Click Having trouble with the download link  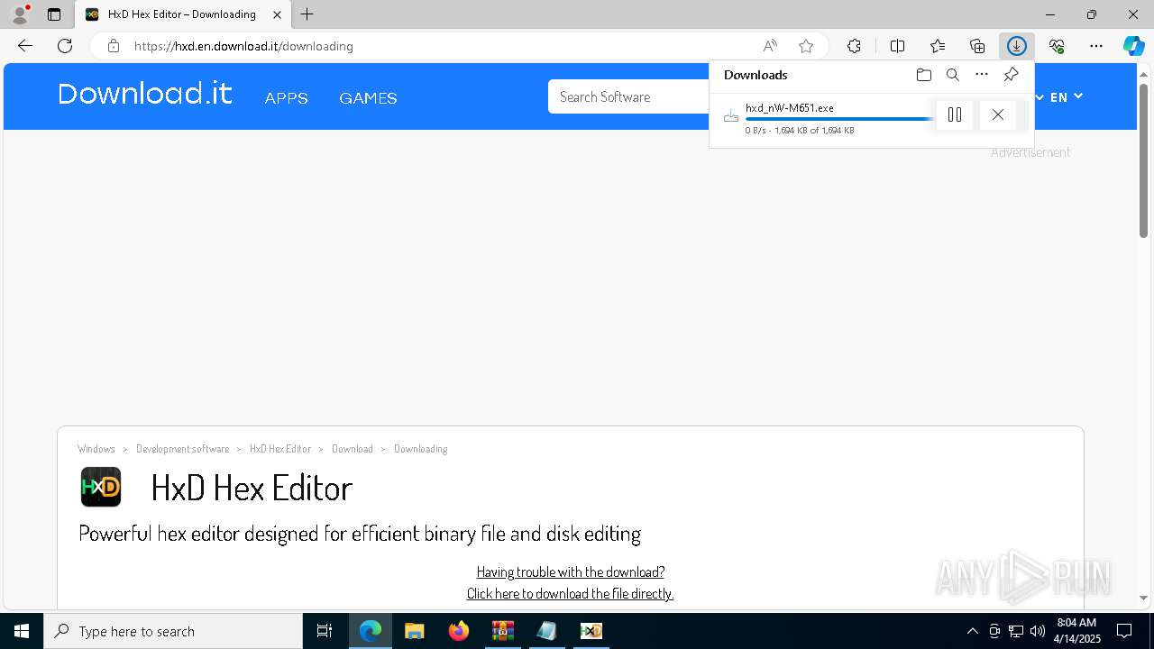[571, 571]
